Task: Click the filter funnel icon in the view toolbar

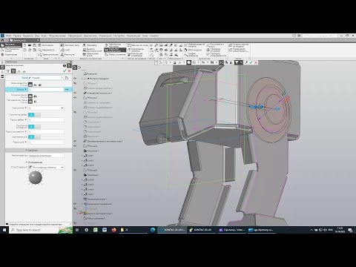Action: pyautogui.click(x=237, y=62)
